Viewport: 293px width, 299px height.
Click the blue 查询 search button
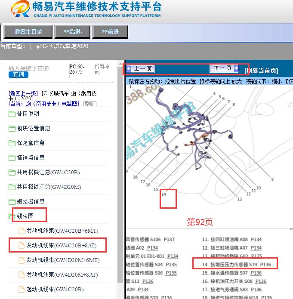[19, 74]
